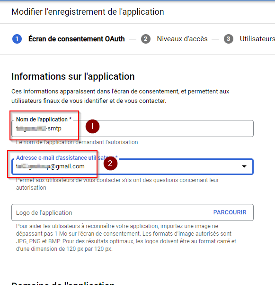Click the Modifier l'enregistrement de l'application title
This screenshot has height=285, width=275.
(88, 12)
